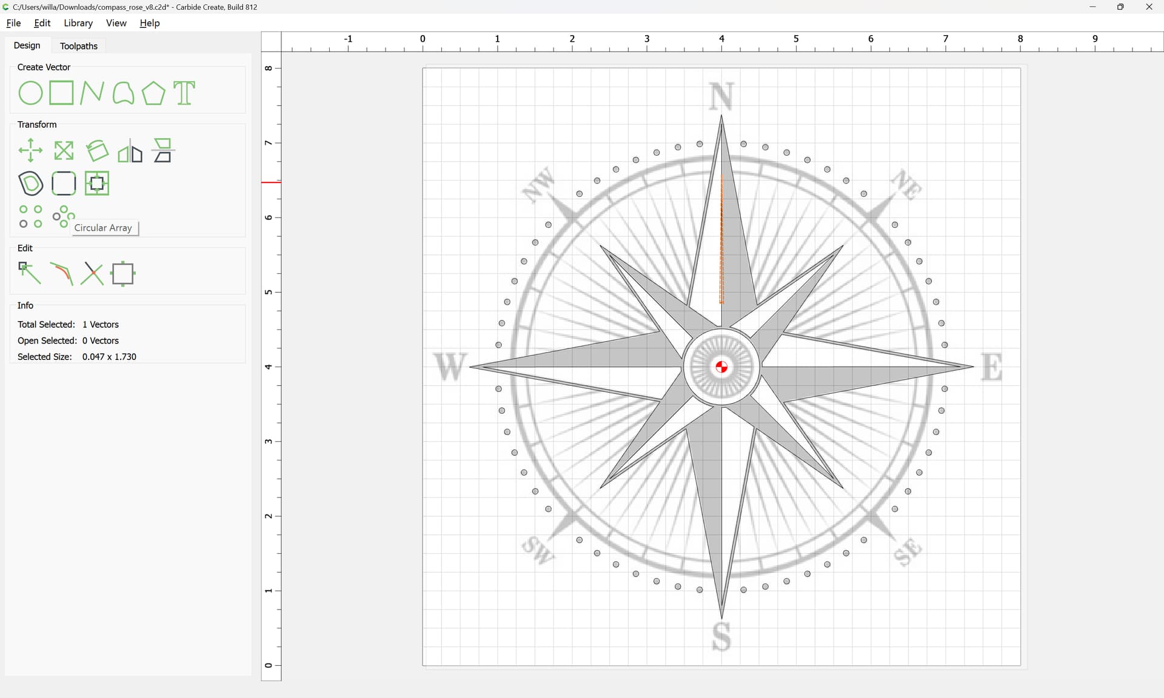Select the Trim Vectors scissors tool

click(x=92, y=273)
